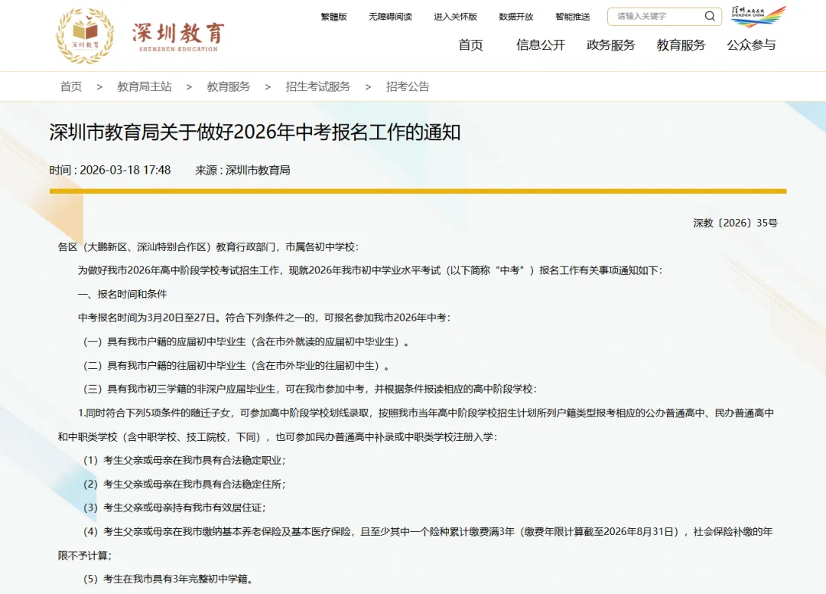The height and width of the screenshot is (594, 826).
Task: Click item (1) 合法稳定职业 line
Action: click(x=184, y=460)
